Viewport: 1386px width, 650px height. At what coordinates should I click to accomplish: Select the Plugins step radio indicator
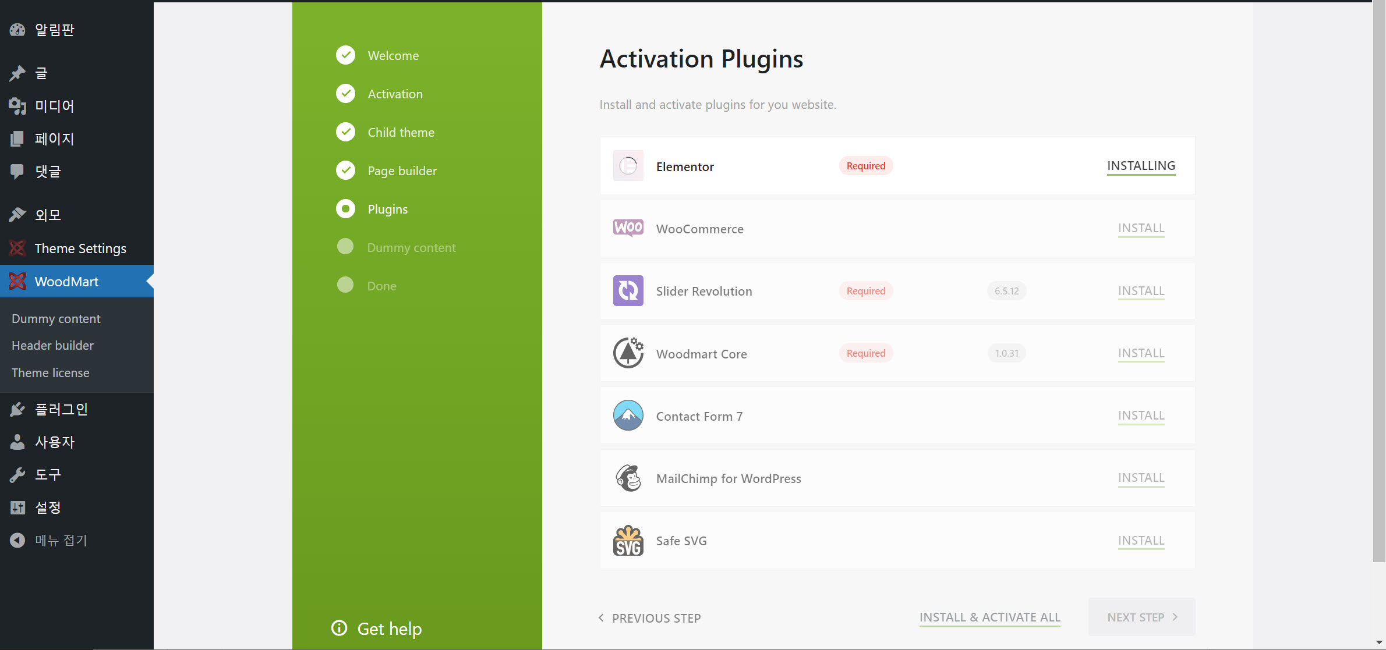[345, 209]
